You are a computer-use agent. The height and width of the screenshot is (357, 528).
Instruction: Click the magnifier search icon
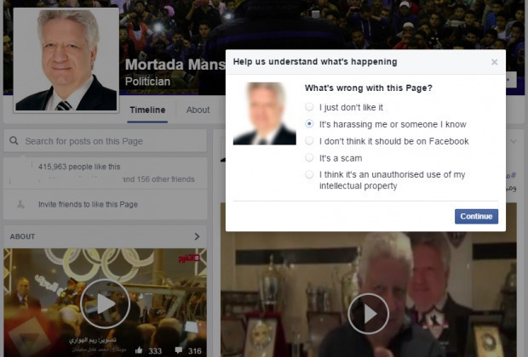[14, 140]
